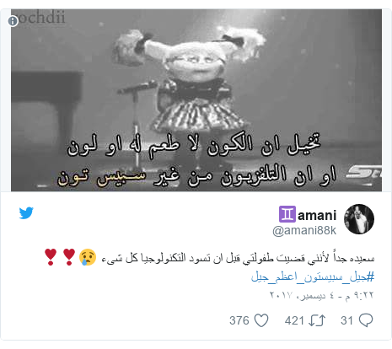Retweet using the retweet arrows icon
Viewport: 392px width, 349px height.
click(317, 320)
